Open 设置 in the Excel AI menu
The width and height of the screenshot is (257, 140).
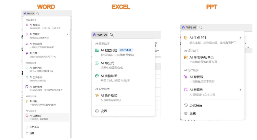pos(104,111)
